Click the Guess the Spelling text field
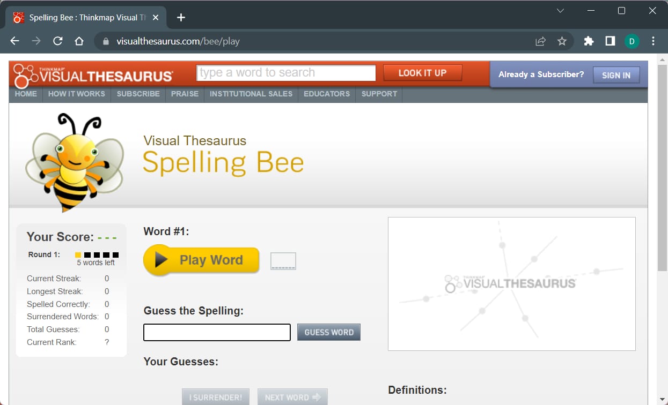 point(217,332)
